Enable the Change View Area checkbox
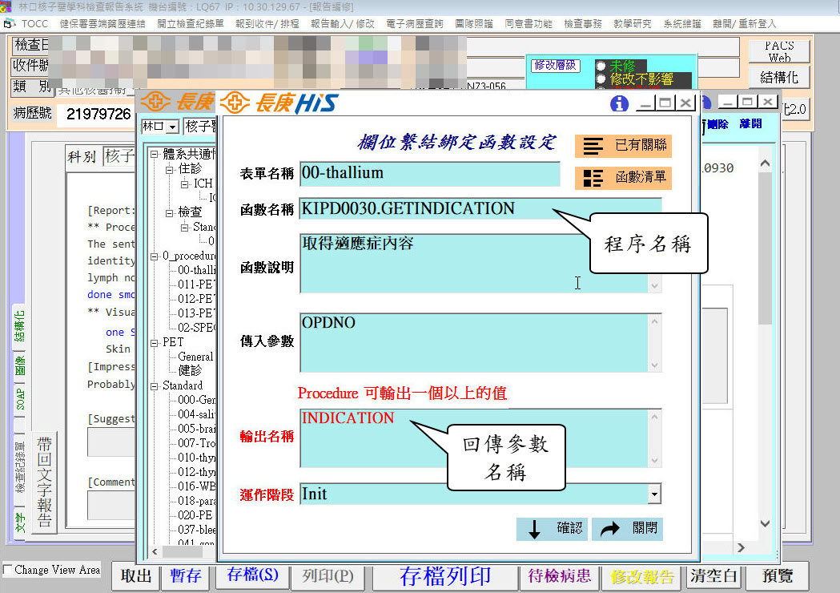The image size is (840, 593). pos(8,570)
